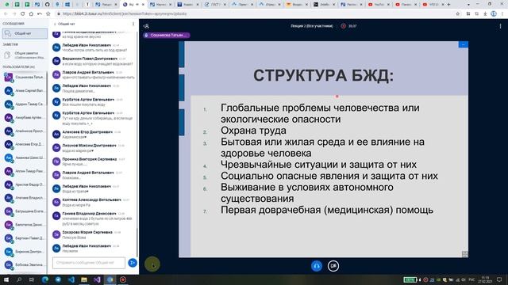Screen dimensions: 508x285
Task: Open Task View on the taskbar
Action: (x=32, y=279)
